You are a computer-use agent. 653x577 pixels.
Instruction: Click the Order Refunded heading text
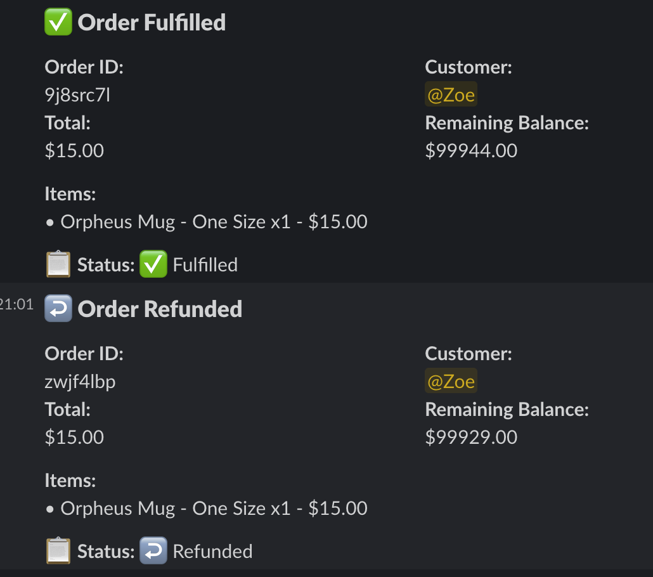tap(160, 309)
